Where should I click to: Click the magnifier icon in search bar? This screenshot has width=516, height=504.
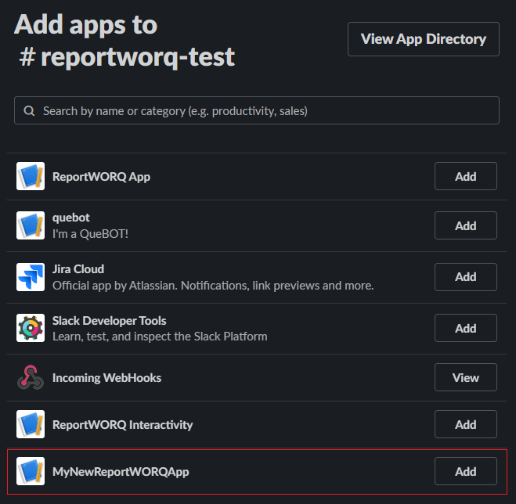point(29,111)
